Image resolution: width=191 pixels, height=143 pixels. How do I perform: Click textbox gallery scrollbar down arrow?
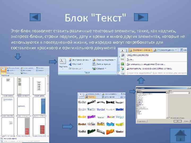48,136
